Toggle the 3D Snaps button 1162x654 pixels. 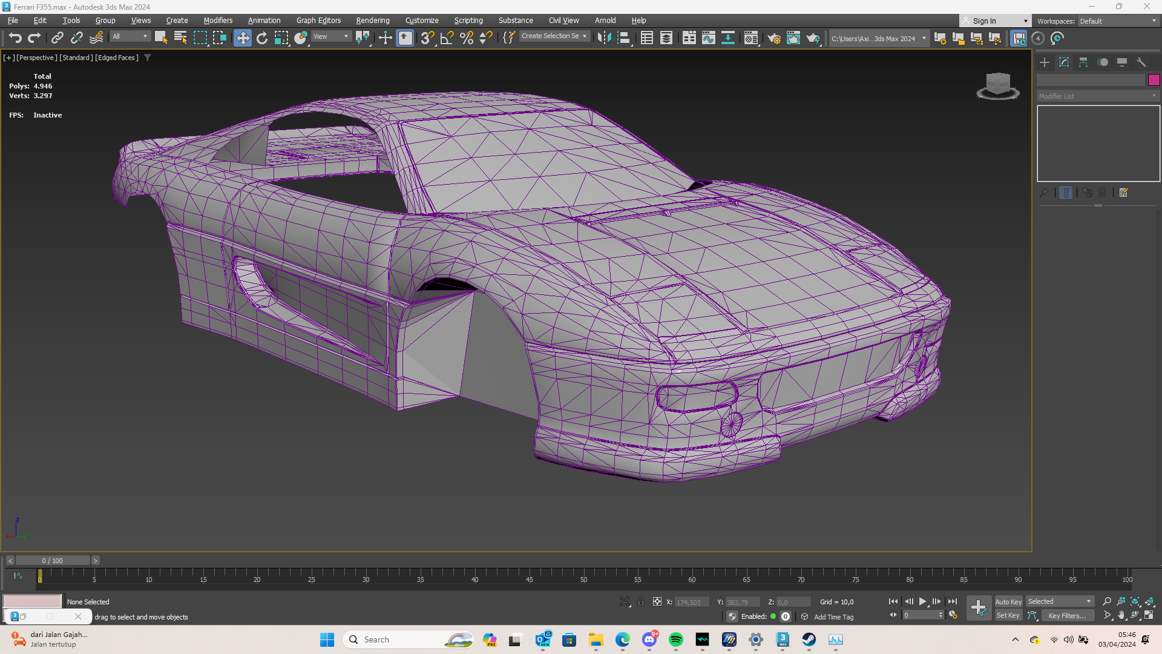pos(427,38)
